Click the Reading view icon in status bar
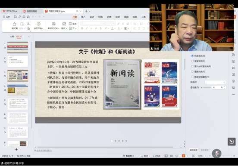 [177, 156]
